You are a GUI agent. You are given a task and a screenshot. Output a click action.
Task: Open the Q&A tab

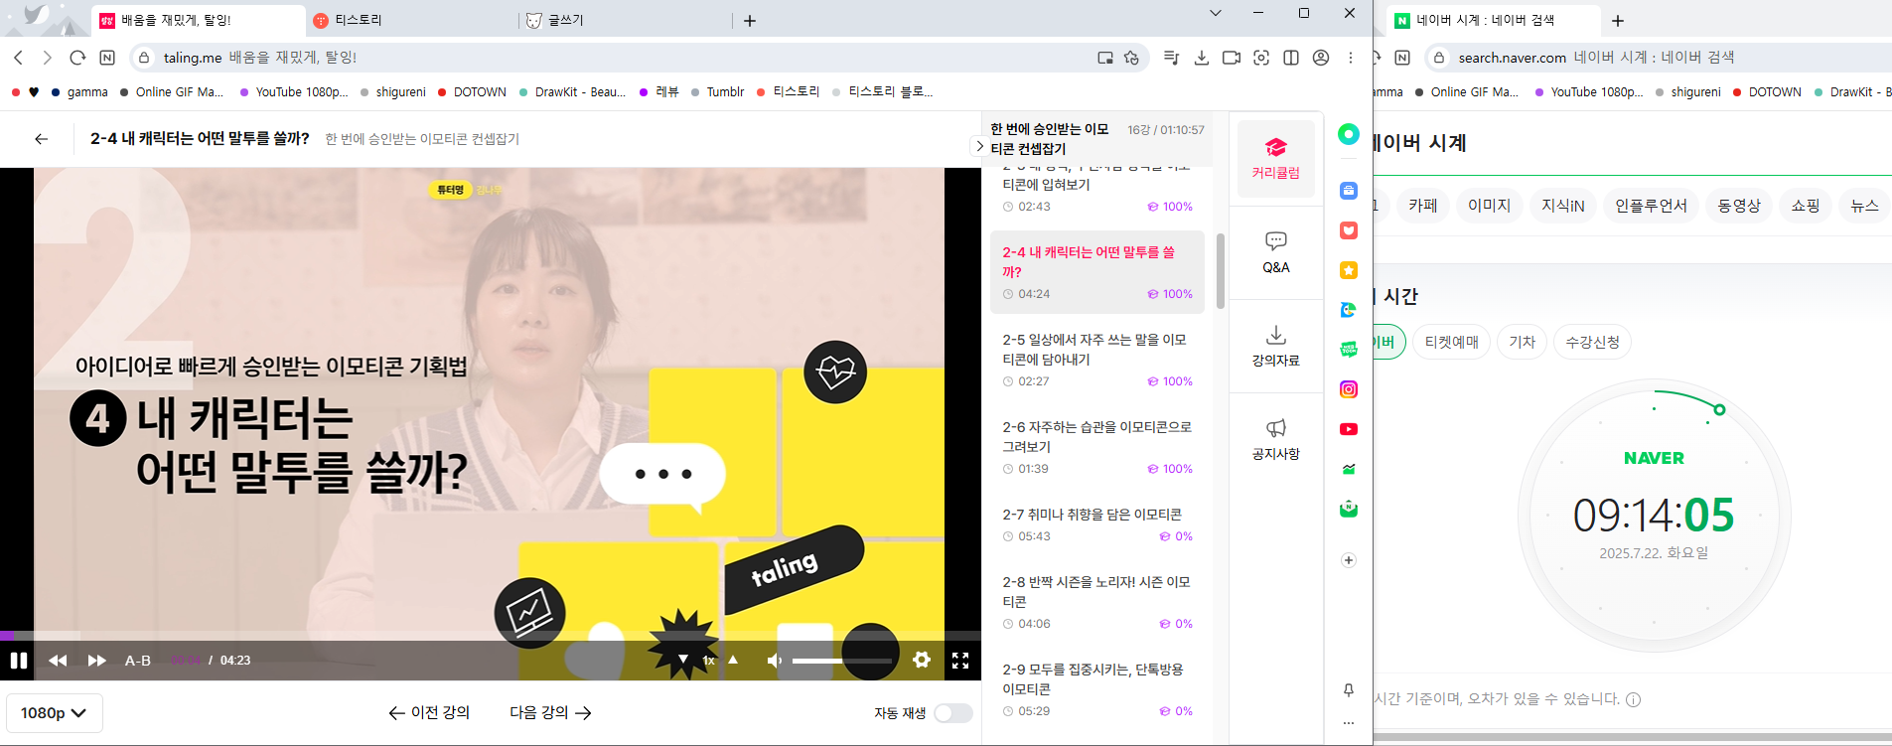coord(1276,252)
